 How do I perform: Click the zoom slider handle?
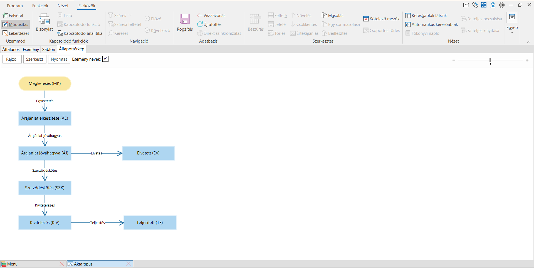coord(490,60)
